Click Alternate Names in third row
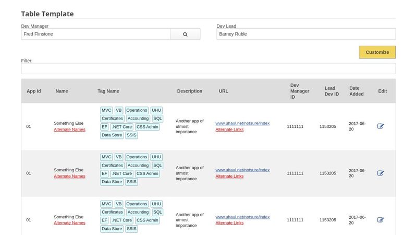417x235 pixels. coord(69,223)
